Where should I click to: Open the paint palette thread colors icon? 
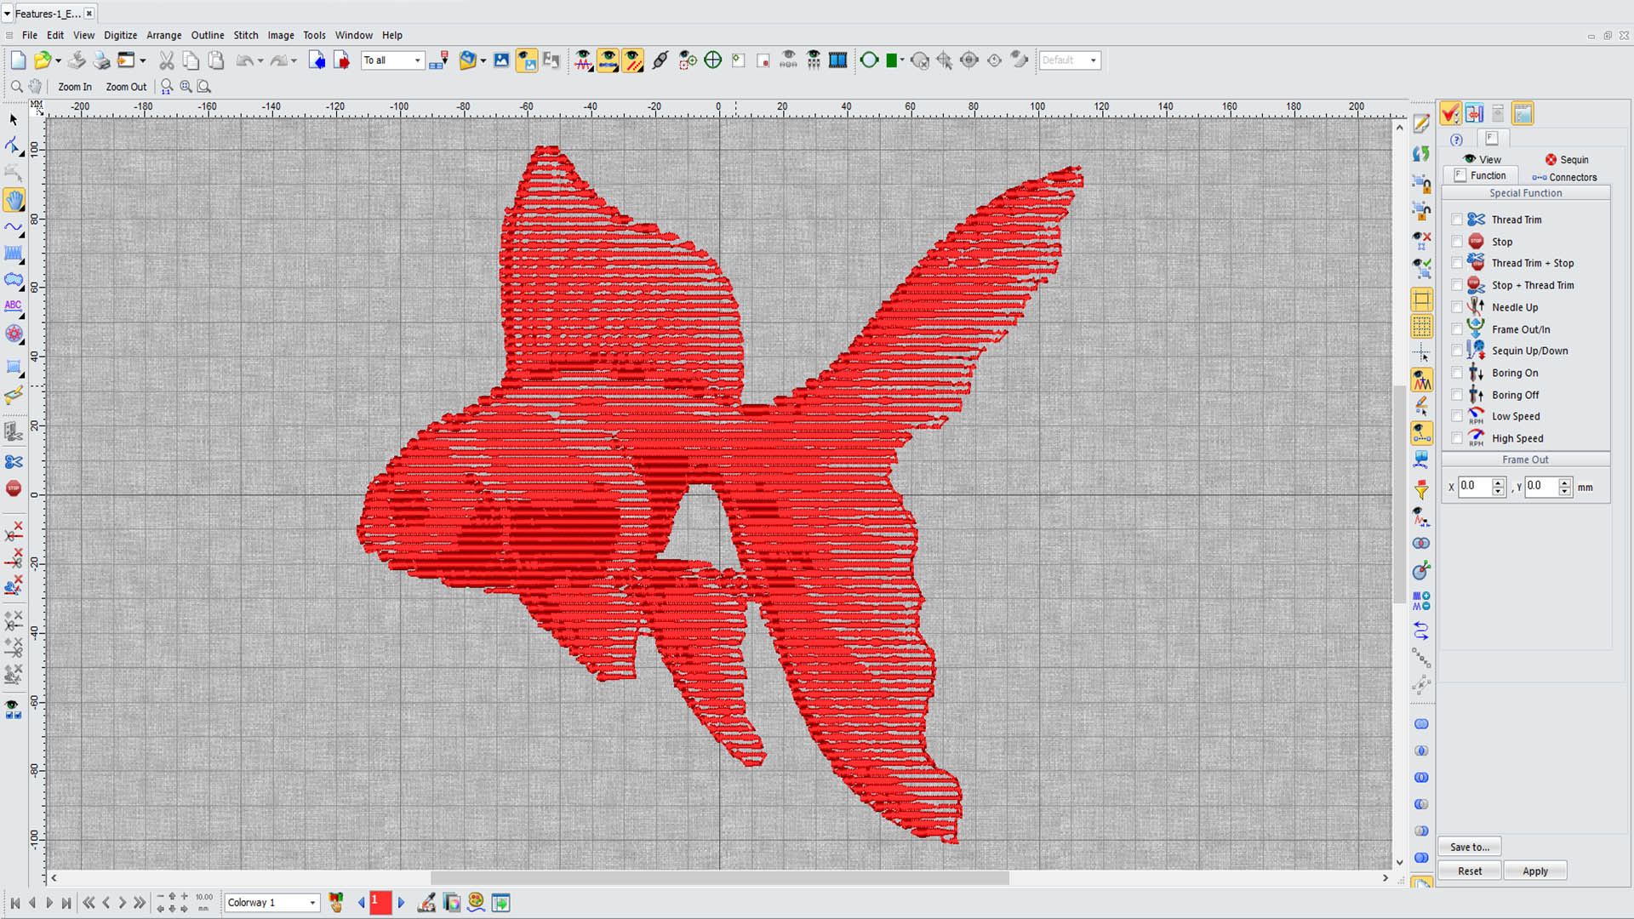[476, 903]
